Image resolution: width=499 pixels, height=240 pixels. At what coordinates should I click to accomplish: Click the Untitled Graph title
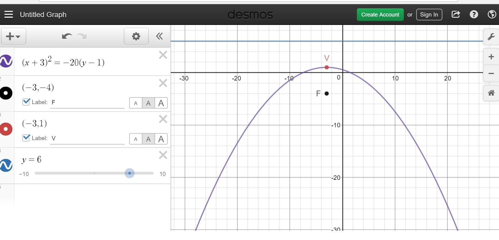click(x=43, y=15)
